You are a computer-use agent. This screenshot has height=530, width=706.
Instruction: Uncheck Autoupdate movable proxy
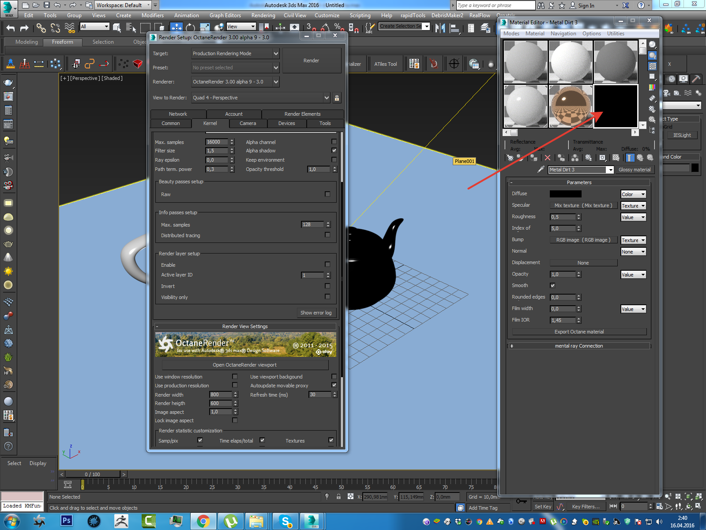(334, 385)
